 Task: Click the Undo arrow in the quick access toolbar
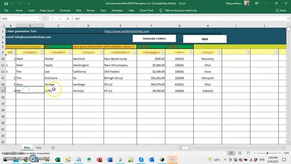(12, 4)
